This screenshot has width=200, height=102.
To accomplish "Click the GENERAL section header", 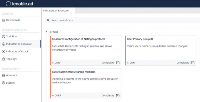I will [x=7, y=14].
